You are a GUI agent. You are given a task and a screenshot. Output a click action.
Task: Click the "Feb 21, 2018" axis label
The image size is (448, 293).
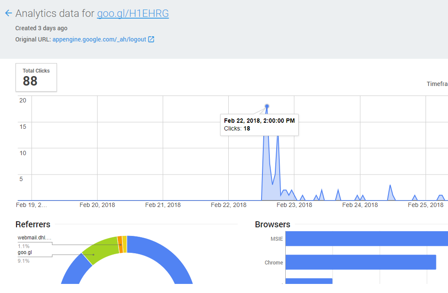(163, 205)
